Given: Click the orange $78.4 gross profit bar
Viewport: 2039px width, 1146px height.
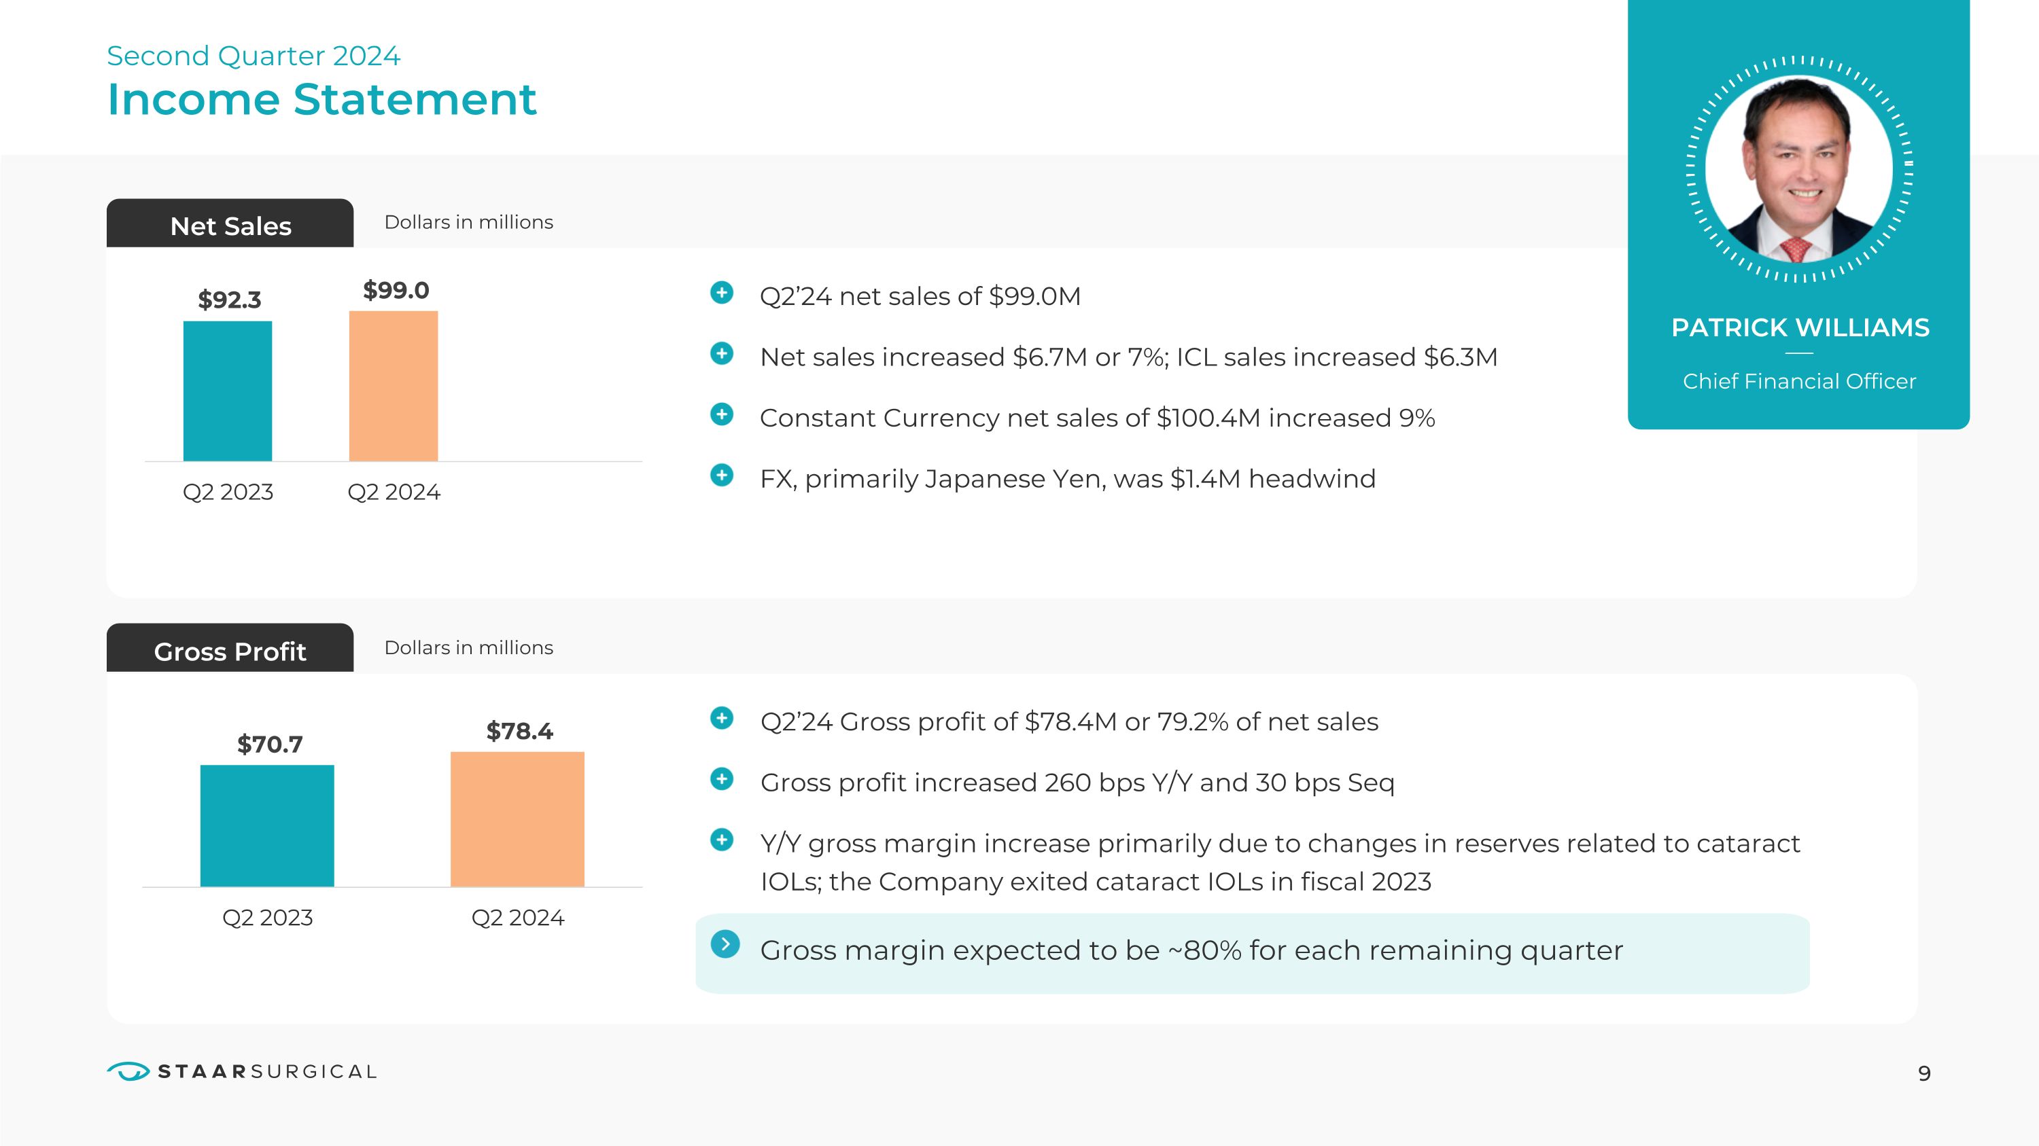Looking at the screenshot, I should tap(518, 819).
